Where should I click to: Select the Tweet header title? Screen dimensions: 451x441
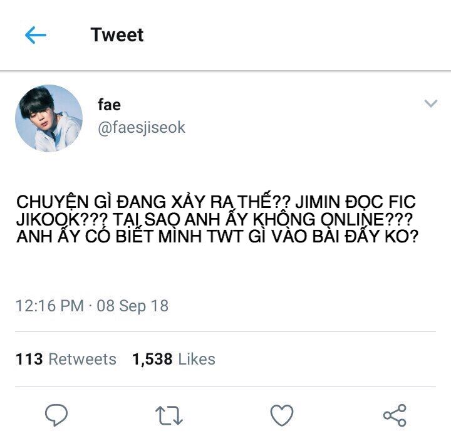click(117, 35)
